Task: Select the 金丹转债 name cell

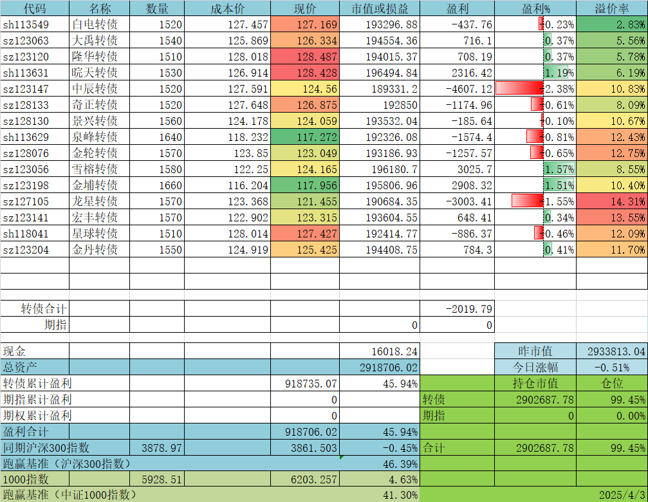Action: tap(100, 250)
